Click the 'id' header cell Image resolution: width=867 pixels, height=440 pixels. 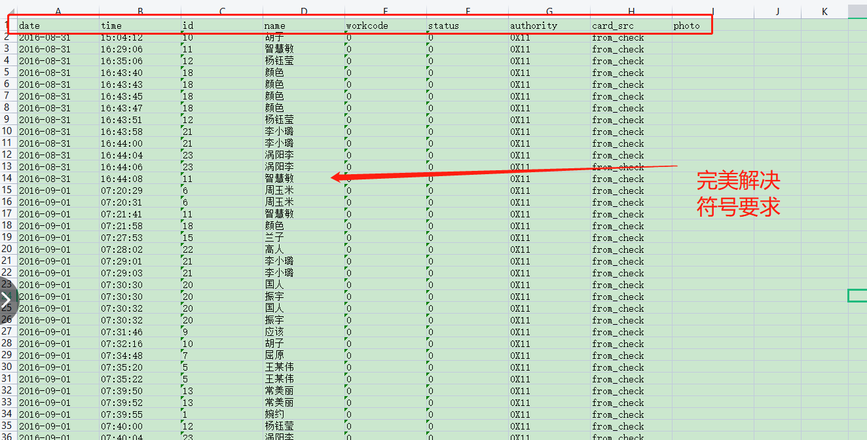[x=222, y=26]
